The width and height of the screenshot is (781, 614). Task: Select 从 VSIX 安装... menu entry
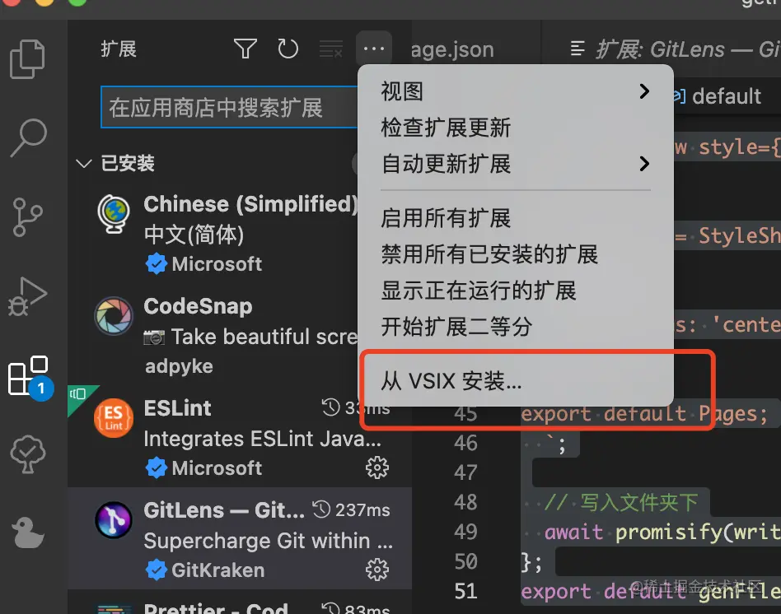pyautogui.click(x=516, y=381)
